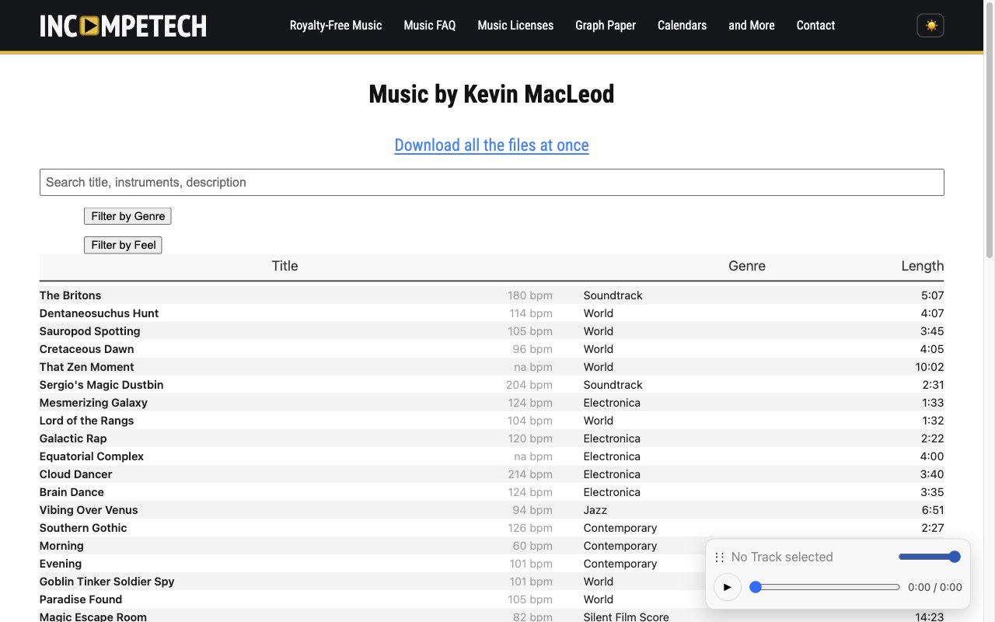This screenshot has width=995, height=622.
Task: Select the track 'Evening'
Action: [x=61, y=564]
